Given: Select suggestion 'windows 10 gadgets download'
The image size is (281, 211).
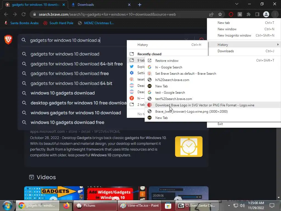Looking at the screenshot, I should [73, 93].
